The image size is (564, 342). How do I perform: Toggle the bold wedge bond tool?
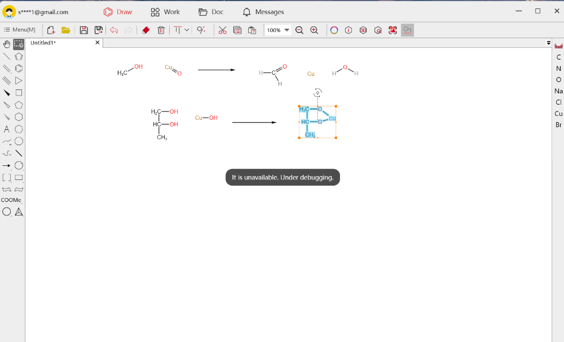(7, 93)
